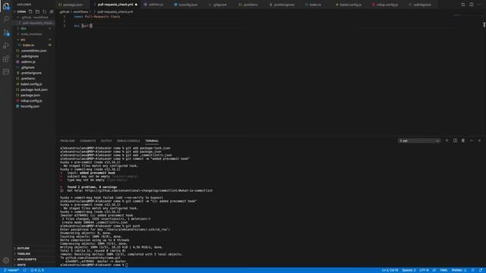The image size is (486, 273).
Task: Switch to the package.json editor tab
Action: point(73,5)
